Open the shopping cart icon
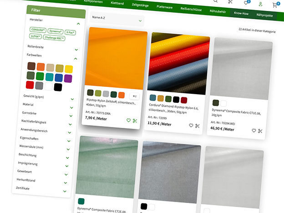This screenshot has width=284, height=213. coord(275,5)
